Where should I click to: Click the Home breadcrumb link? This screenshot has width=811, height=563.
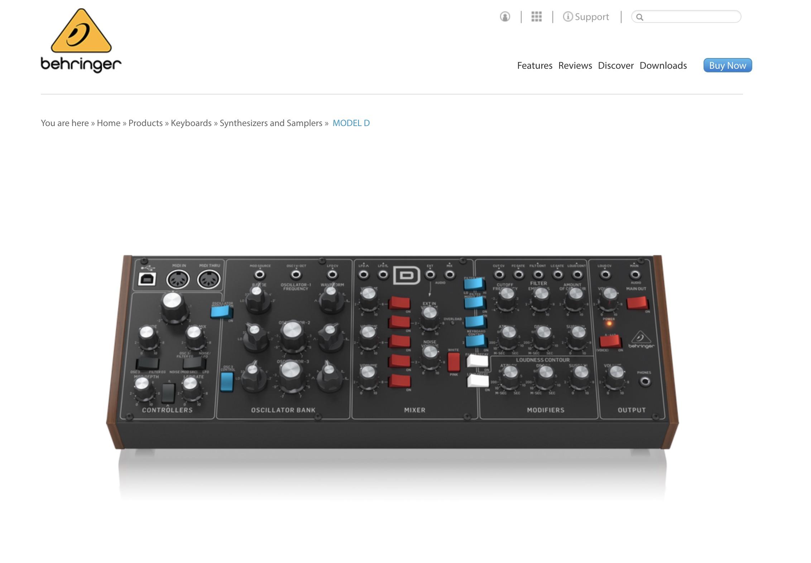[x=109, y=122]
